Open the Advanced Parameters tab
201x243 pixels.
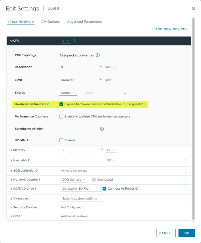pos(84,22)
